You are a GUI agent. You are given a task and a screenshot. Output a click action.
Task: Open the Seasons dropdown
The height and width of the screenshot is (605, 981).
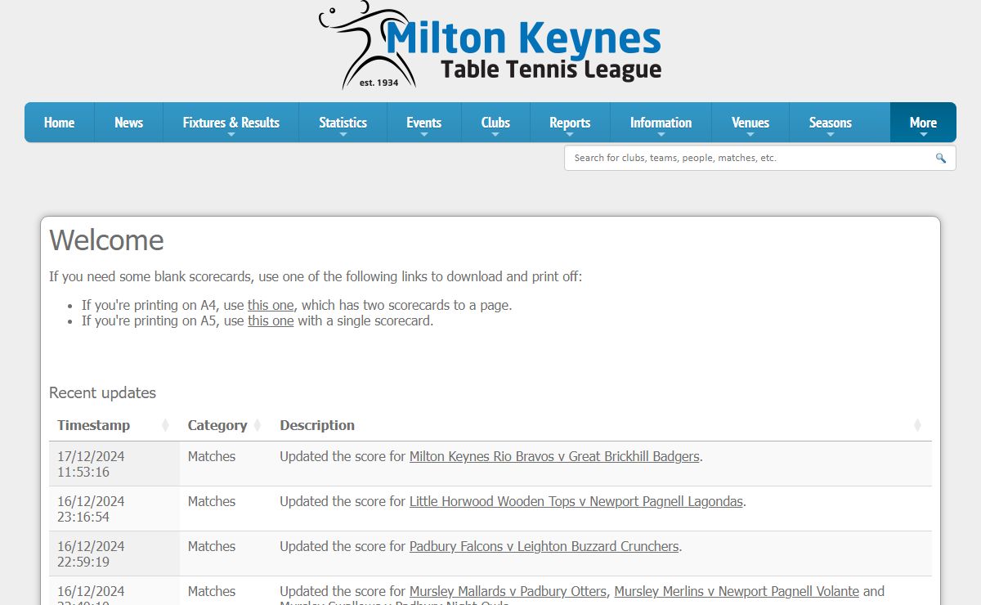pyautogui.click(x=830, y=123)
